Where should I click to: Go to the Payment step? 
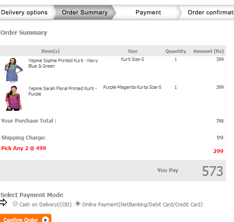pyautogui.click(x=148, y=13)
